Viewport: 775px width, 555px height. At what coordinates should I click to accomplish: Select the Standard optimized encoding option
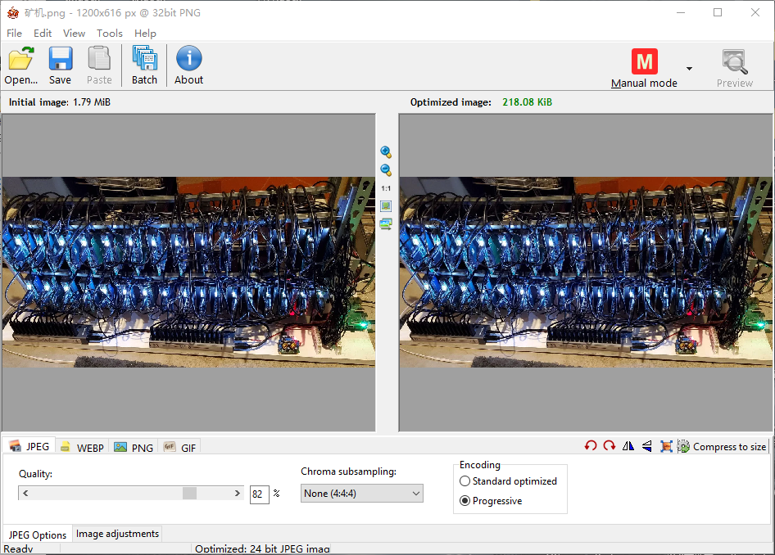[465, 481]
